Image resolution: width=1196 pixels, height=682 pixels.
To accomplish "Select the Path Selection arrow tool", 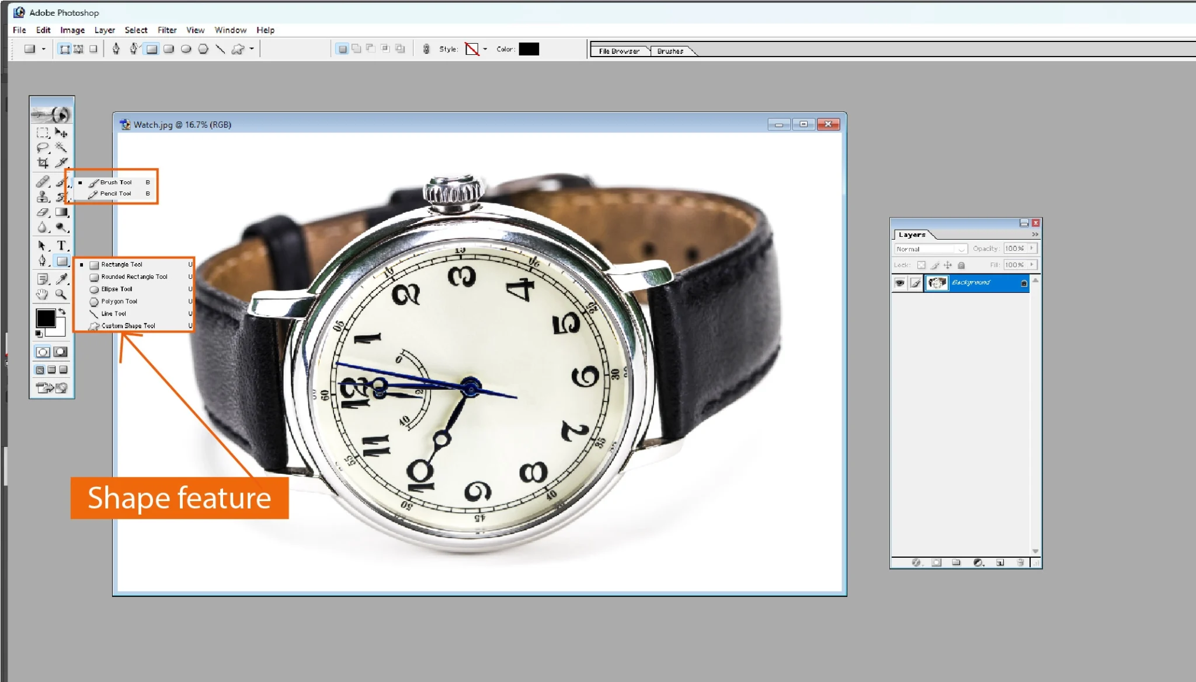I will [x=43, y=246].
